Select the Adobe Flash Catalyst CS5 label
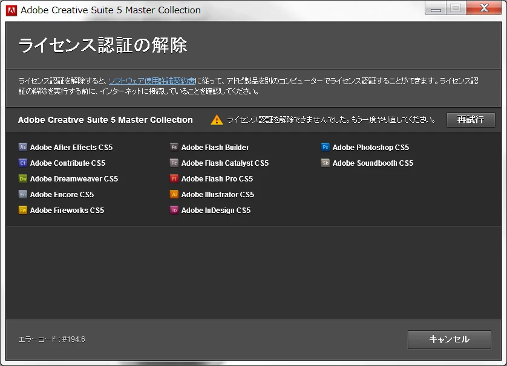Image resolution: width=507 pixels, height=366 pixels. [x=224, y=163]
